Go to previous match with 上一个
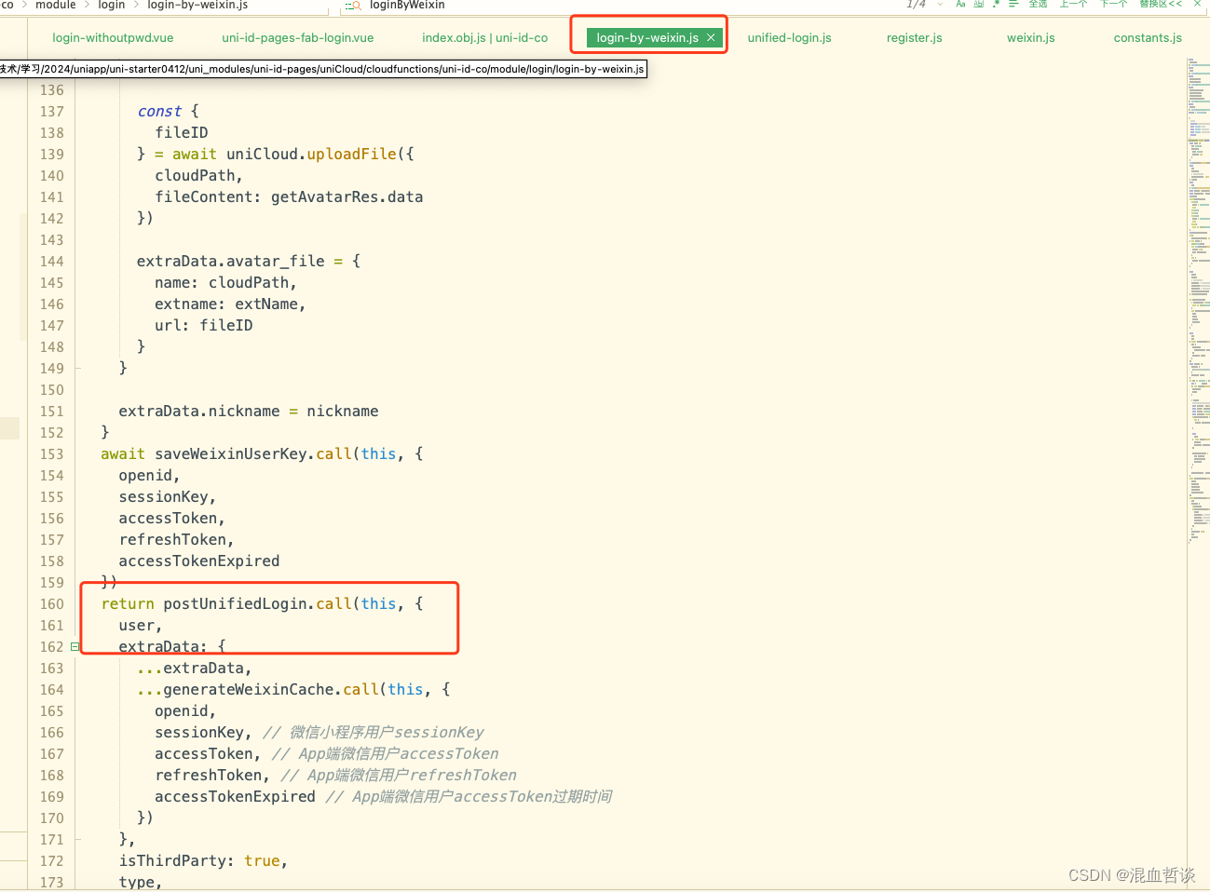The height and width of the screenshot is (892, 1210). tap(1073, 4)
